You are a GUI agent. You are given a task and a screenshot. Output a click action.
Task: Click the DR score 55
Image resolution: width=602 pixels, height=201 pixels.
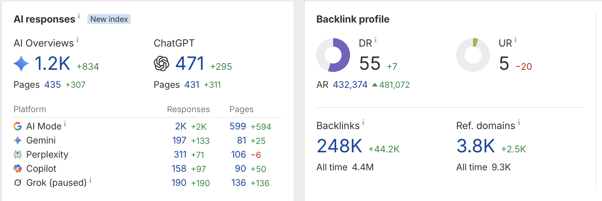pos(370,63)
